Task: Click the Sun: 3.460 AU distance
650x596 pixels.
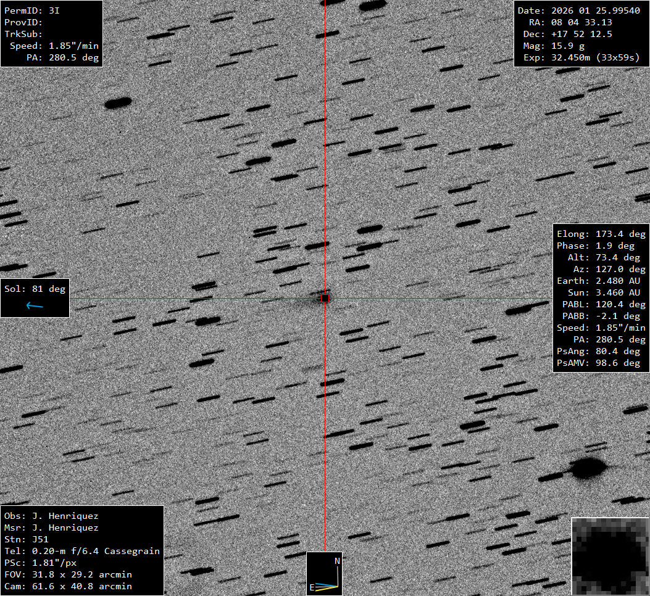Action: tap(601, 292)
